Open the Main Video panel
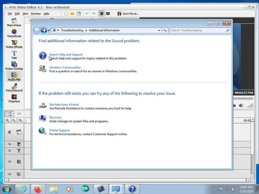Screen dimensions: 259x194 (x=14, y=22)
